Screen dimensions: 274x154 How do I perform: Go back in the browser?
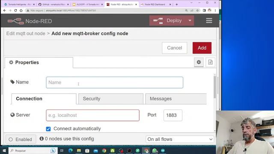click(x=5, y=10)
